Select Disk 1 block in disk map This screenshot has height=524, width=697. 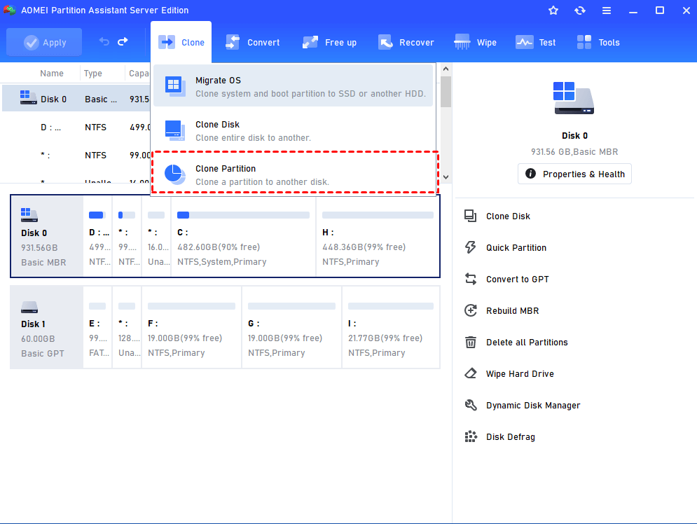click(47, 327)
